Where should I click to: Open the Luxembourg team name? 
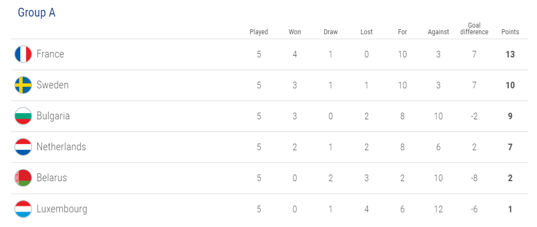[x=62, y=209]
